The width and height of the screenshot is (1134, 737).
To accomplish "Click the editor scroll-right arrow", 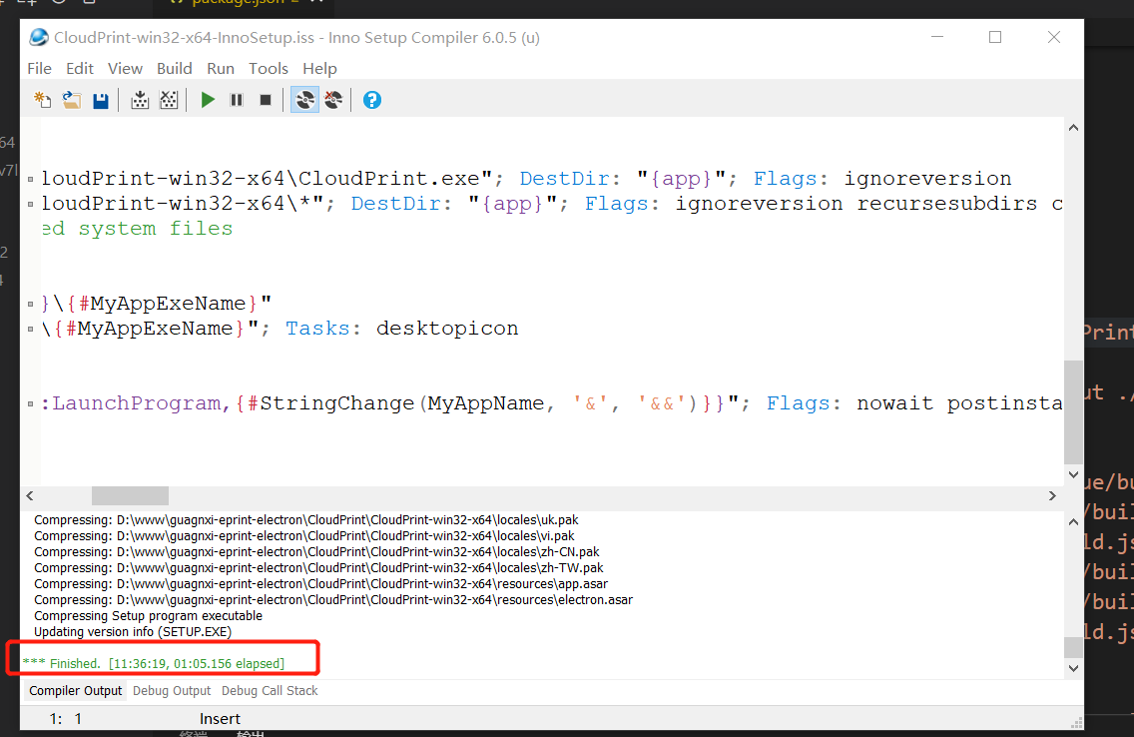I will [1052, 495].
